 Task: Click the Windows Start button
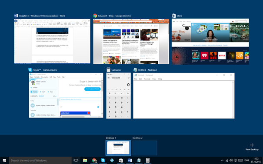coord(4,161)
